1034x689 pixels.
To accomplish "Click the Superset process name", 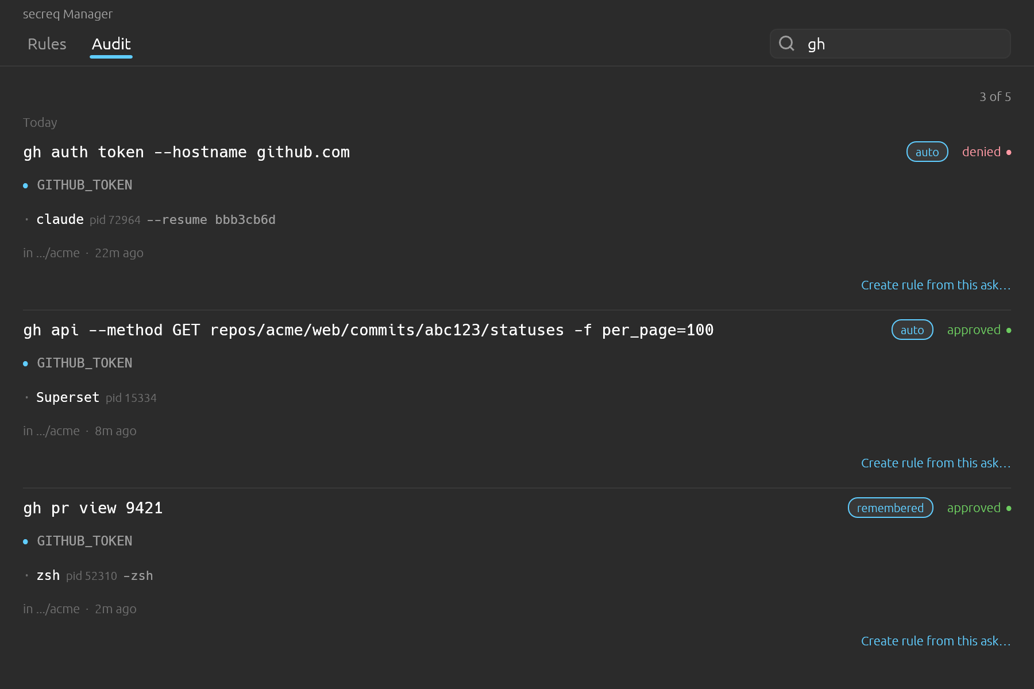I will pyautogui.click(x=68, y=398).
